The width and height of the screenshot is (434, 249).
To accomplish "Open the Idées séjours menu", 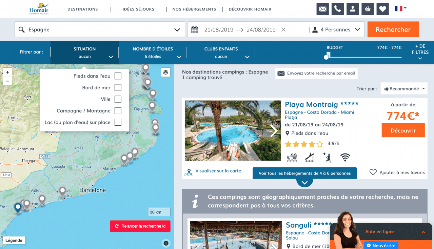I will click(x=138, y=9).
